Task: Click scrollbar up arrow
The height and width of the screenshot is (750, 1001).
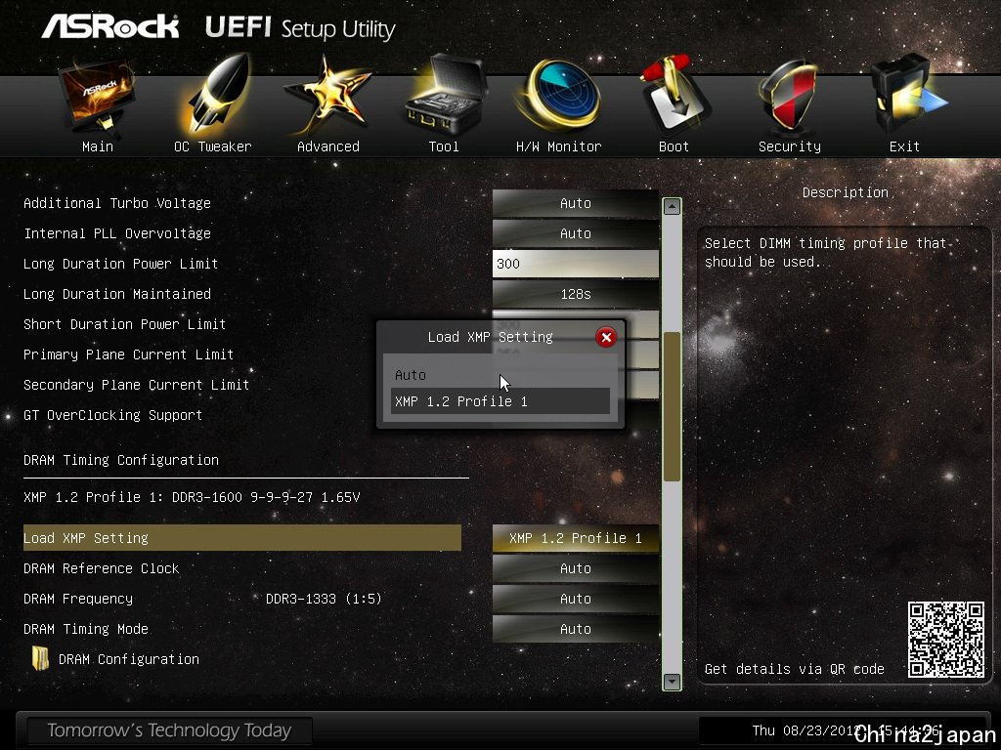Action: [672, 207]
